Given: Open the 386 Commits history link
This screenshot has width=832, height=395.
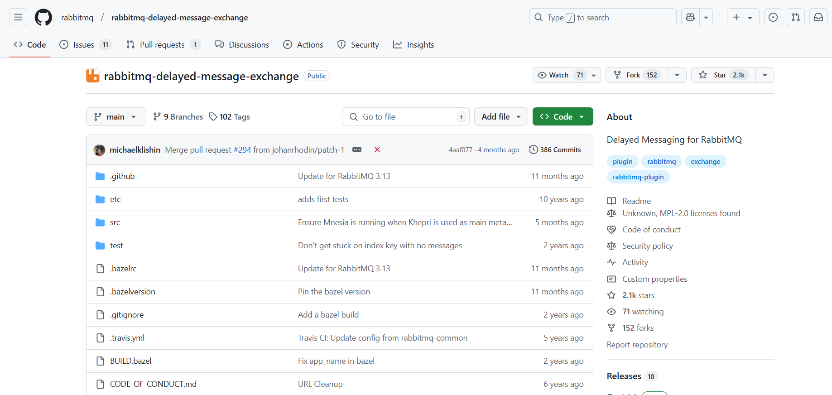Looking at the screenshot, I should pos(555,150).
